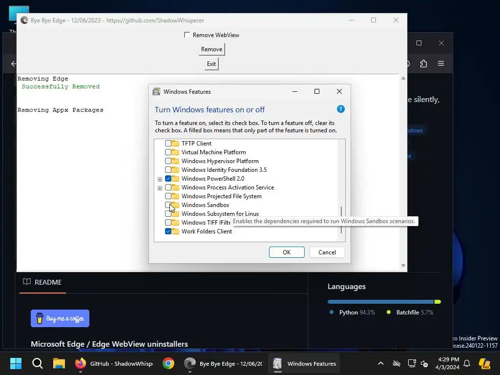This screenshot has height=375, width=500.
Task: Enable the Virtual Machine Platform checkbox
Action: point(168,152)
